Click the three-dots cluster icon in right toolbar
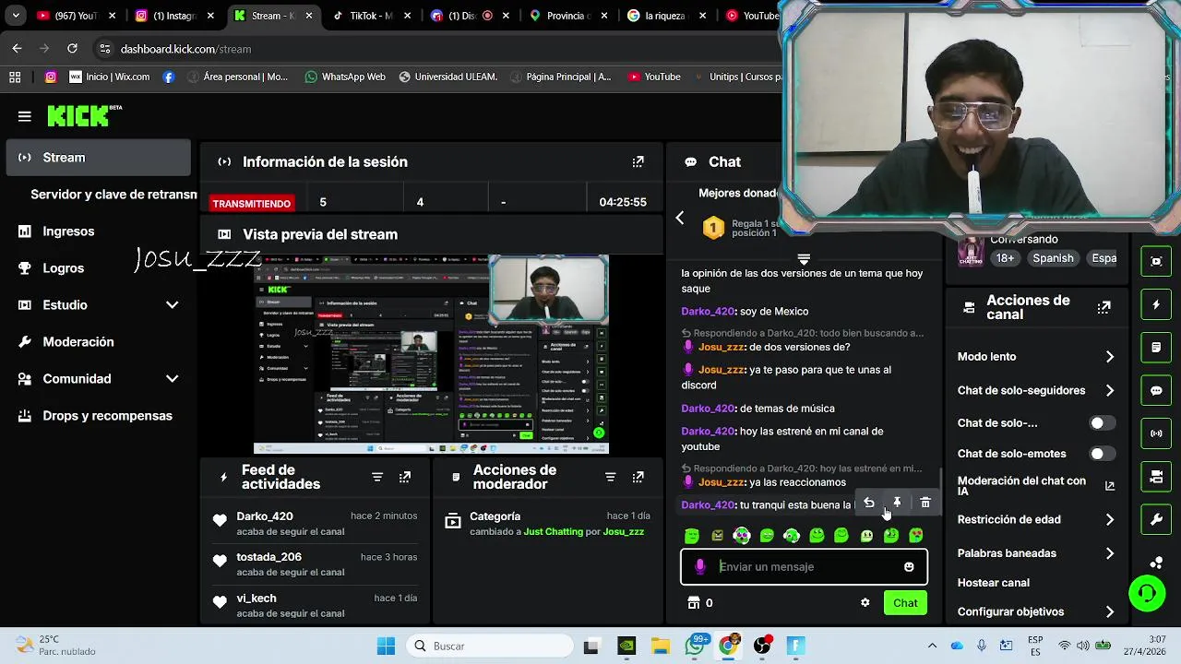 click(x=1156, y=562)
